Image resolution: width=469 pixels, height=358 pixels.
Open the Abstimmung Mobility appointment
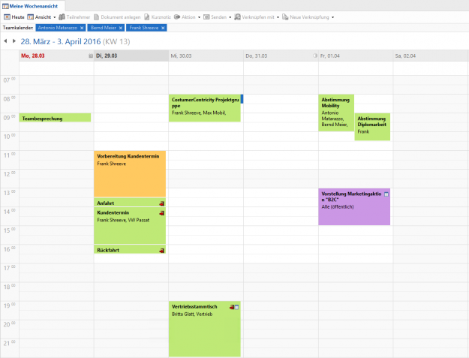tap(336, 113)
